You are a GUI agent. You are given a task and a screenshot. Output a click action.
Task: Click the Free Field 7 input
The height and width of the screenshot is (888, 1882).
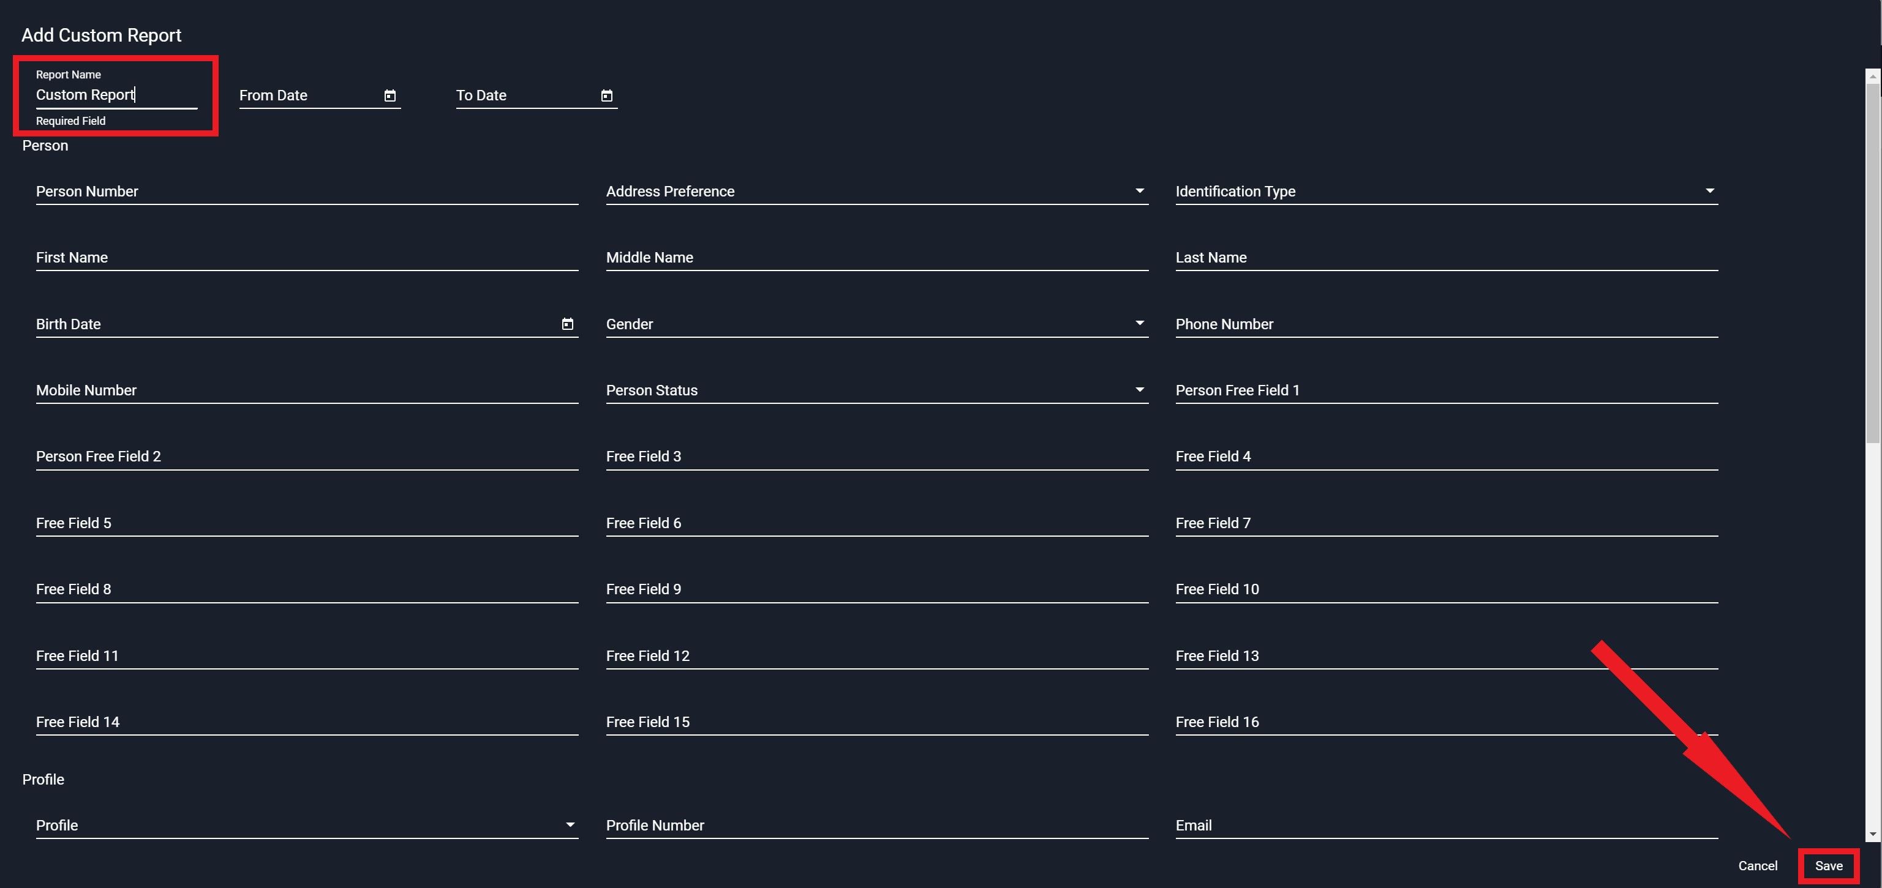pyautogui.click(x=1447, y=524)
